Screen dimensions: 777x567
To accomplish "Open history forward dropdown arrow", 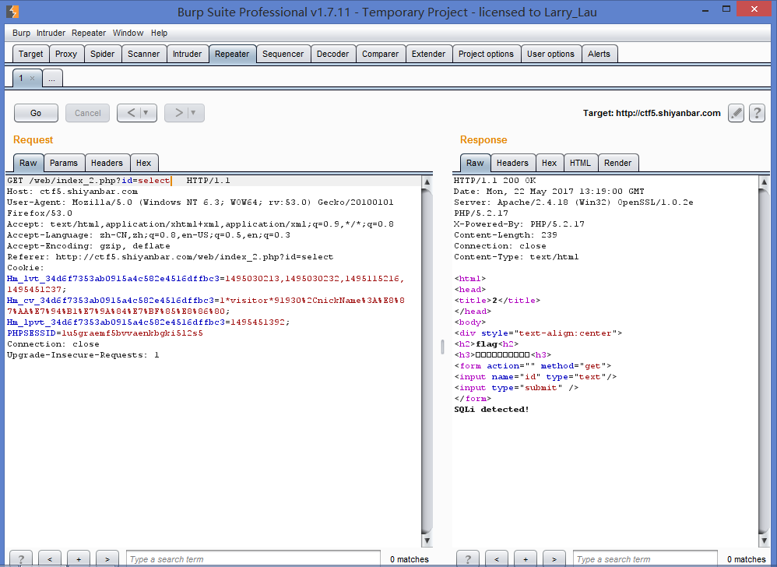I will point(194,113).
